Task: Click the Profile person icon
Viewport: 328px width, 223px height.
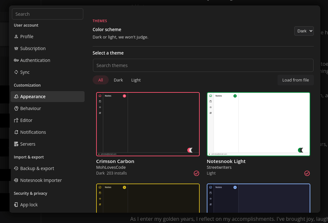Action: (16, 37)
